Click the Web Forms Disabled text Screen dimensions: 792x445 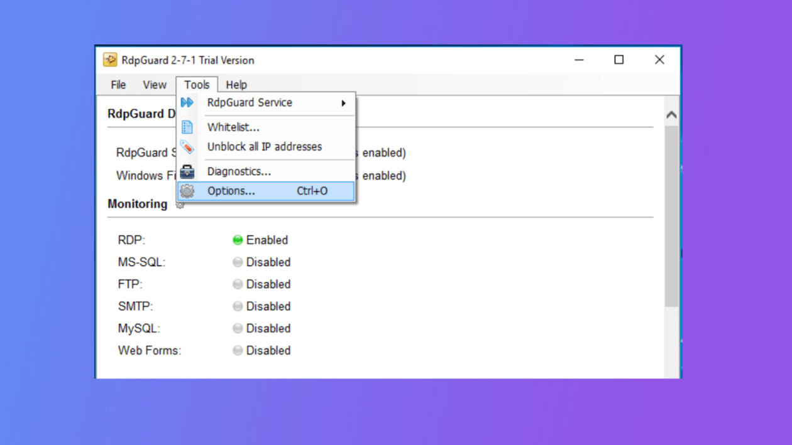click(x=268, y=350)
